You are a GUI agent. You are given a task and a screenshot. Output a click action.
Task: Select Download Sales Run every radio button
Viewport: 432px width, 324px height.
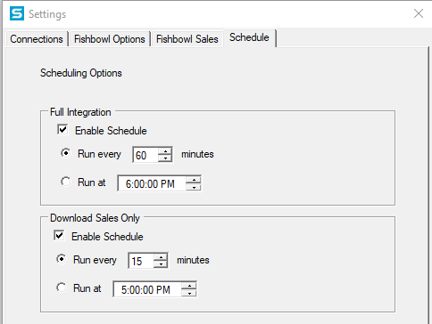(x=62, y=259)
